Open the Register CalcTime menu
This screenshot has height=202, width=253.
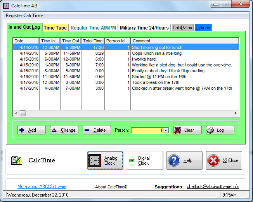[24, 16]
